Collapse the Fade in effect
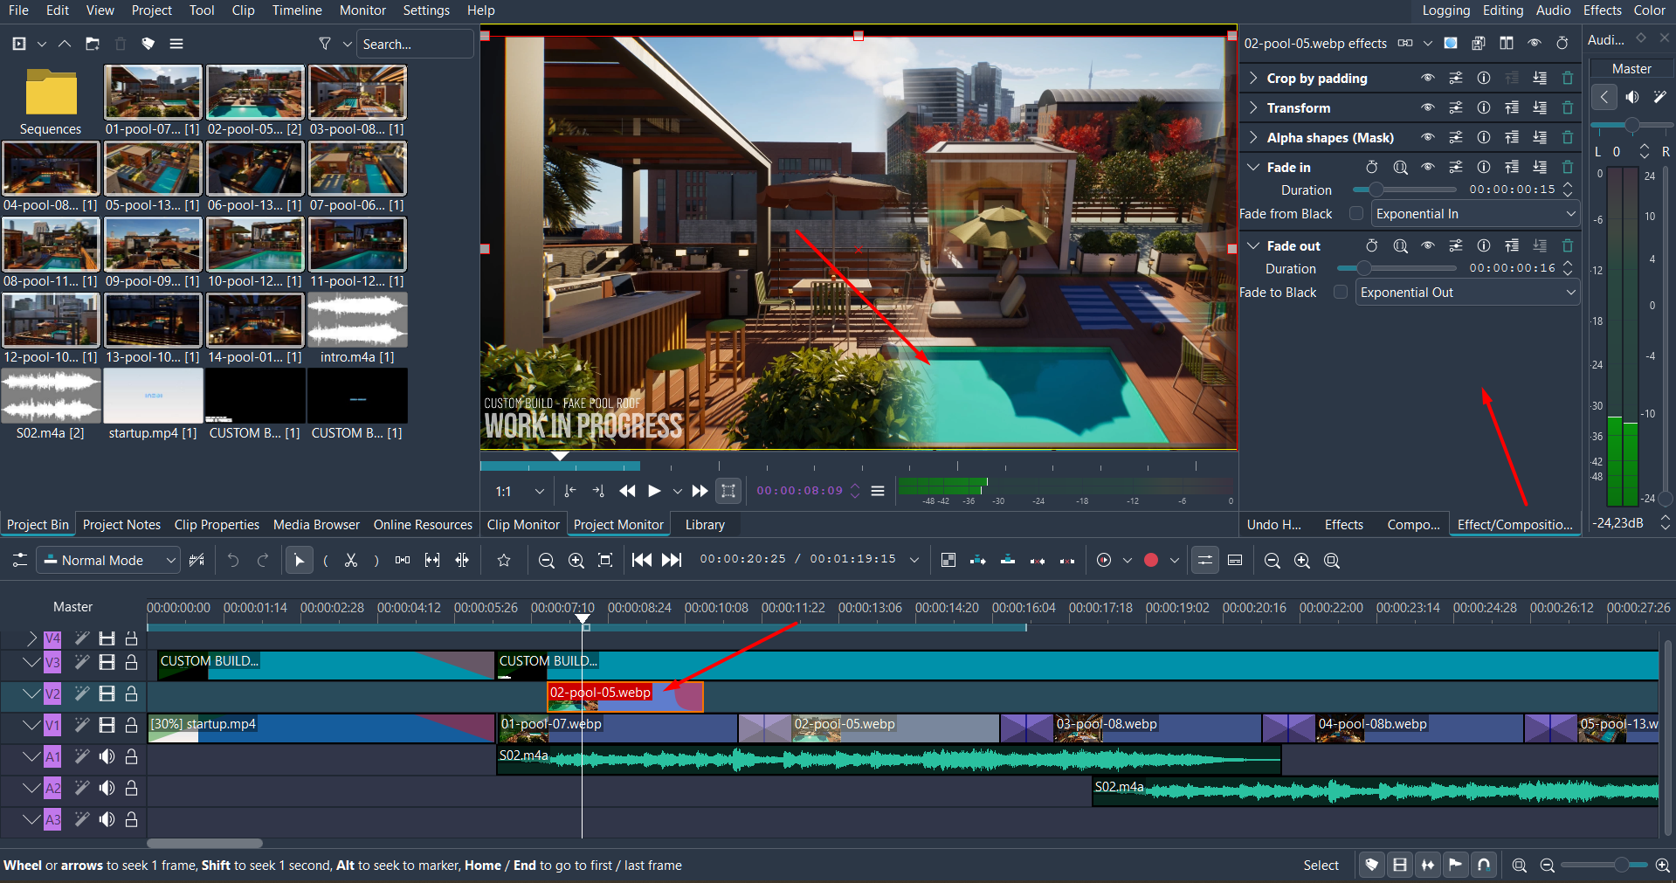This screenshot has width=1676, height=883. point(1253,167)
